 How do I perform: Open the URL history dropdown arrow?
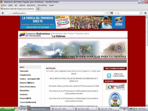104,13
